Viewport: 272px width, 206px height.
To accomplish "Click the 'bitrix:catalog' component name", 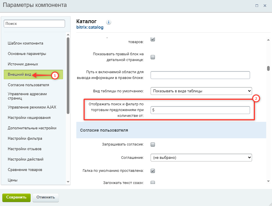I will click(90, 27).
